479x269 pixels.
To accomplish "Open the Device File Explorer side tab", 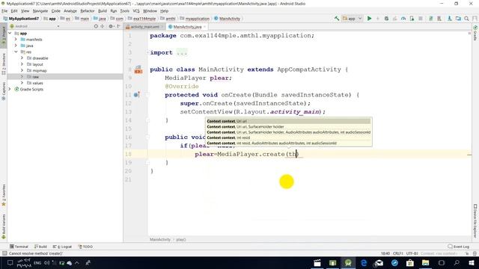I will (x=475, y=221).
